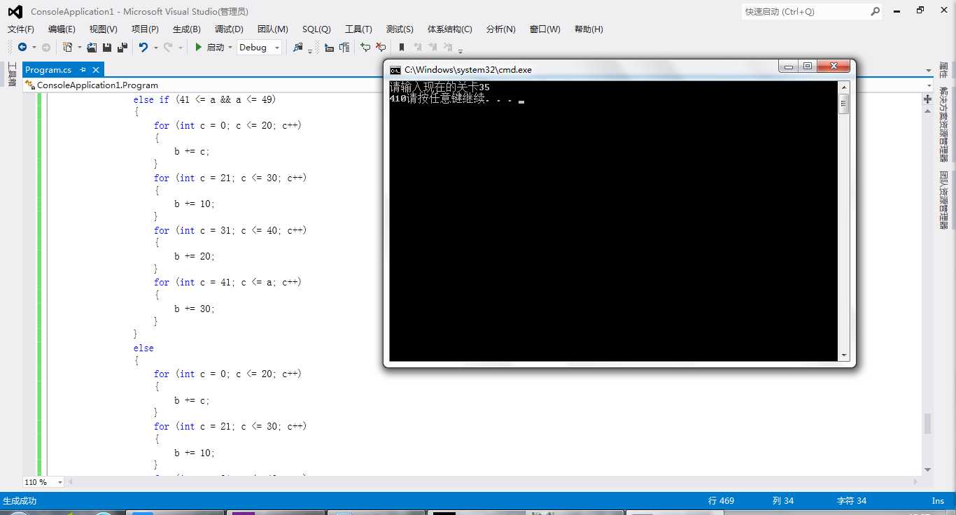Click the Open File toolbar icon
This screenshot has height=515, width=956.
pos(92,47)
